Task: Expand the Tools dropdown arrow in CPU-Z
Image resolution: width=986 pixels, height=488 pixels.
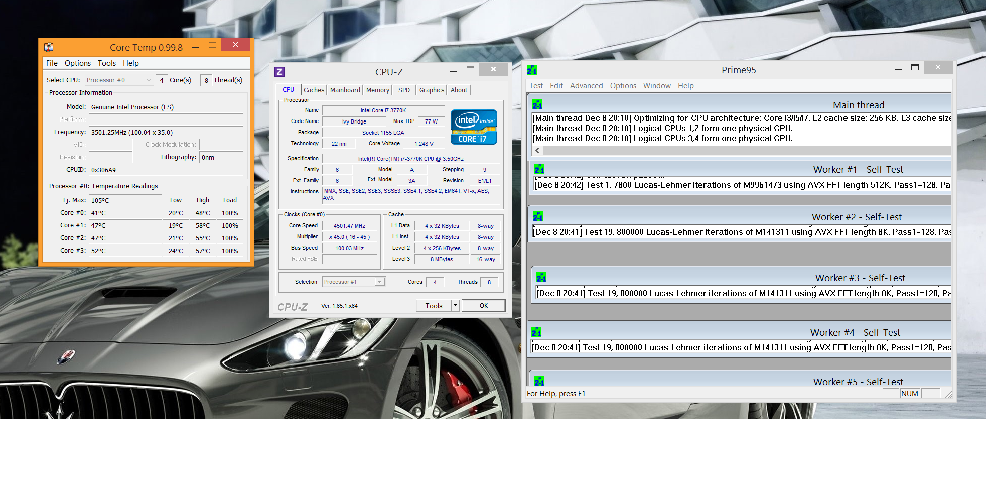Action: click(x=455, y=305)
